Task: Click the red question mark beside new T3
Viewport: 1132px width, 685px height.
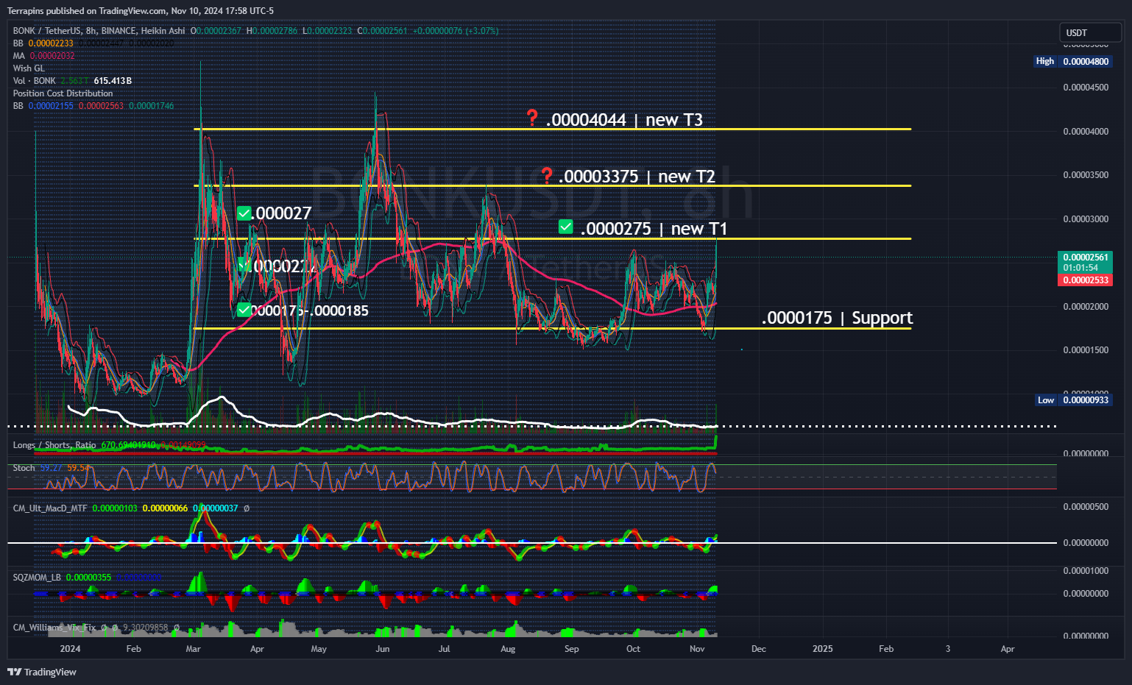Action: pos(532,118)
